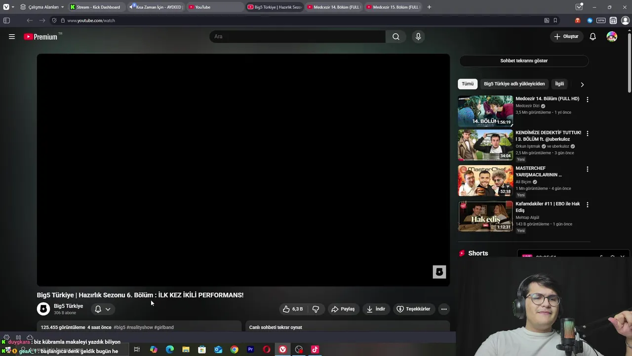Screen dimensions: 632x356
Task: Click Sohbet tekrarını göster button
Action: 524,61
